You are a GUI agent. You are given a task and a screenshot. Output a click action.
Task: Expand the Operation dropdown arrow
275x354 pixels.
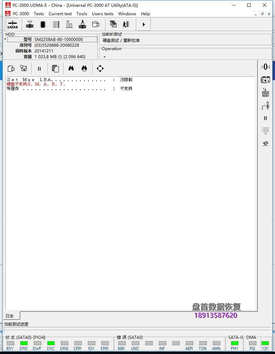point(104,57)
